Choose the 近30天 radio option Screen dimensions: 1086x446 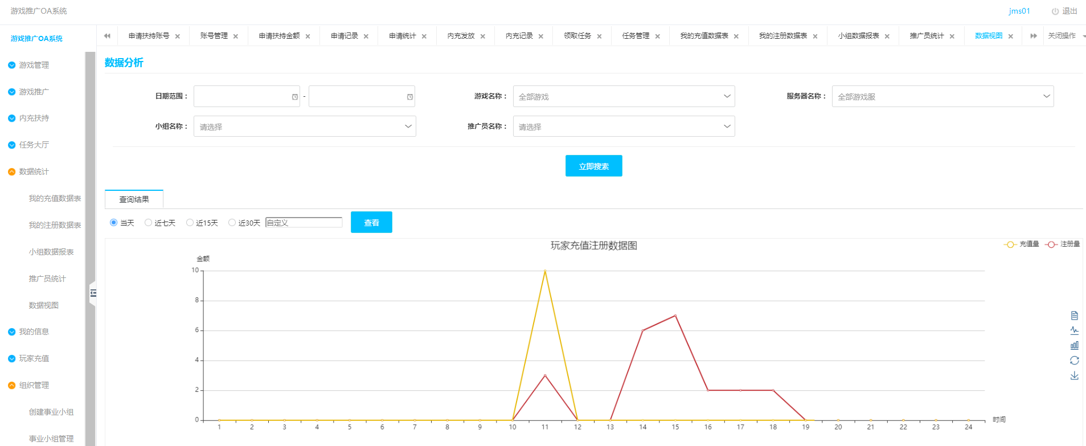click(x=232, y=223)
